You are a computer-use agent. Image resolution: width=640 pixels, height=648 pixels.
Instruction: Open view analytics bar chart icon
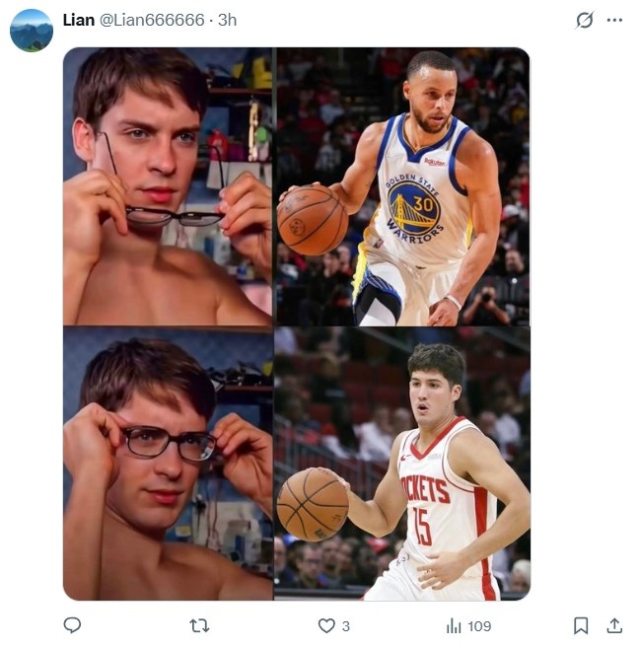click(x=454, y=625)
